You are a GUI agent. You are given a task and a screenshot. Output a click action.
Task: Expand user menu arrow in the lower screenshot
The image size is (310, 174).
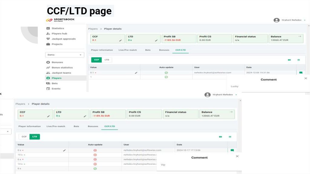[236, 95]
